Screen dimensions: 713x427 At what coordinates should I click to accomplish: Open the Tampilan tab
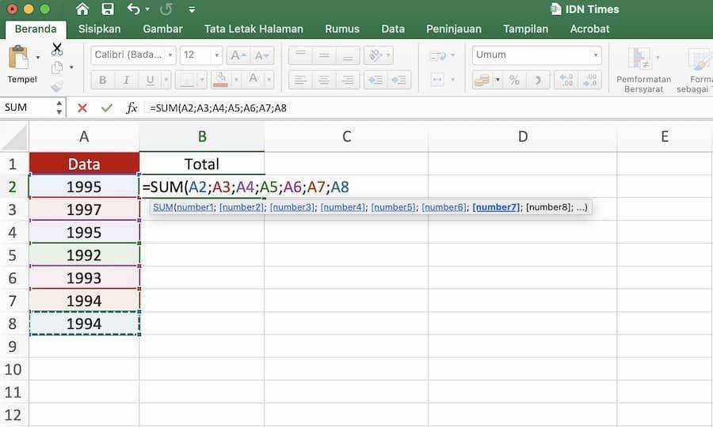(525, 29)
